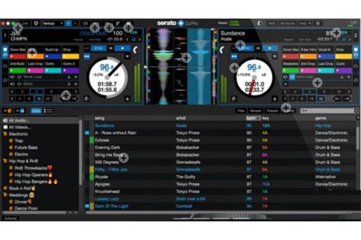Eject the track from deck 2

[274, 99]
